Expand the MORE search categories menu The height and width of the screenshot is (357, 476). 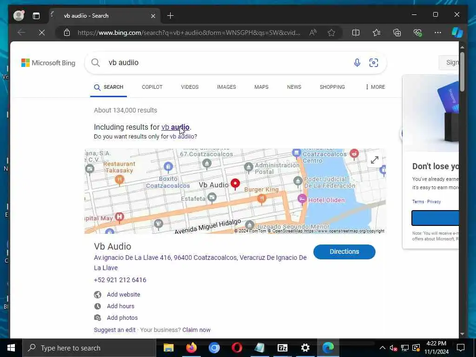pyautogui.click(x=375, y=87)
